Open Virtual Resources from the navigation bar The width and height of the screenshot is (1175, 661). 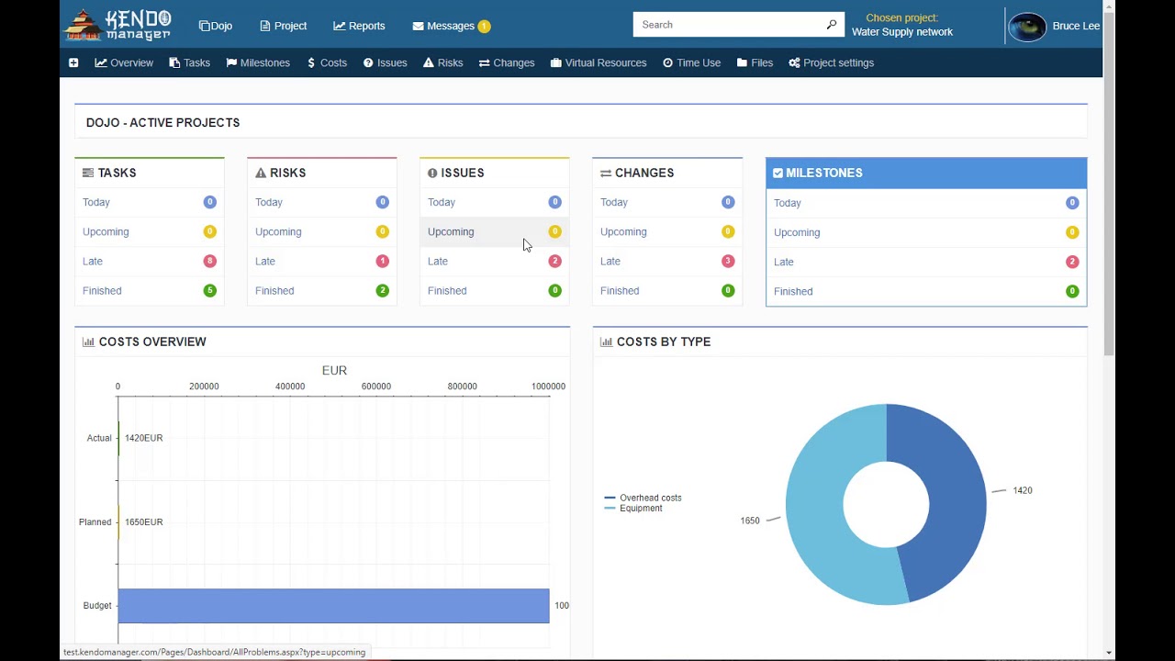(599, 62)
